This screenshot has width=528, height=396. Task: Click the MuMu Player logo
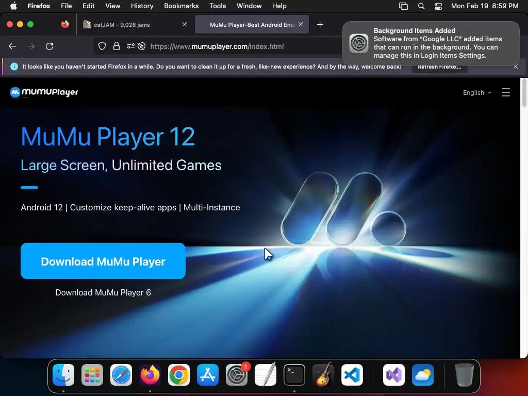(x=44, y=92)
